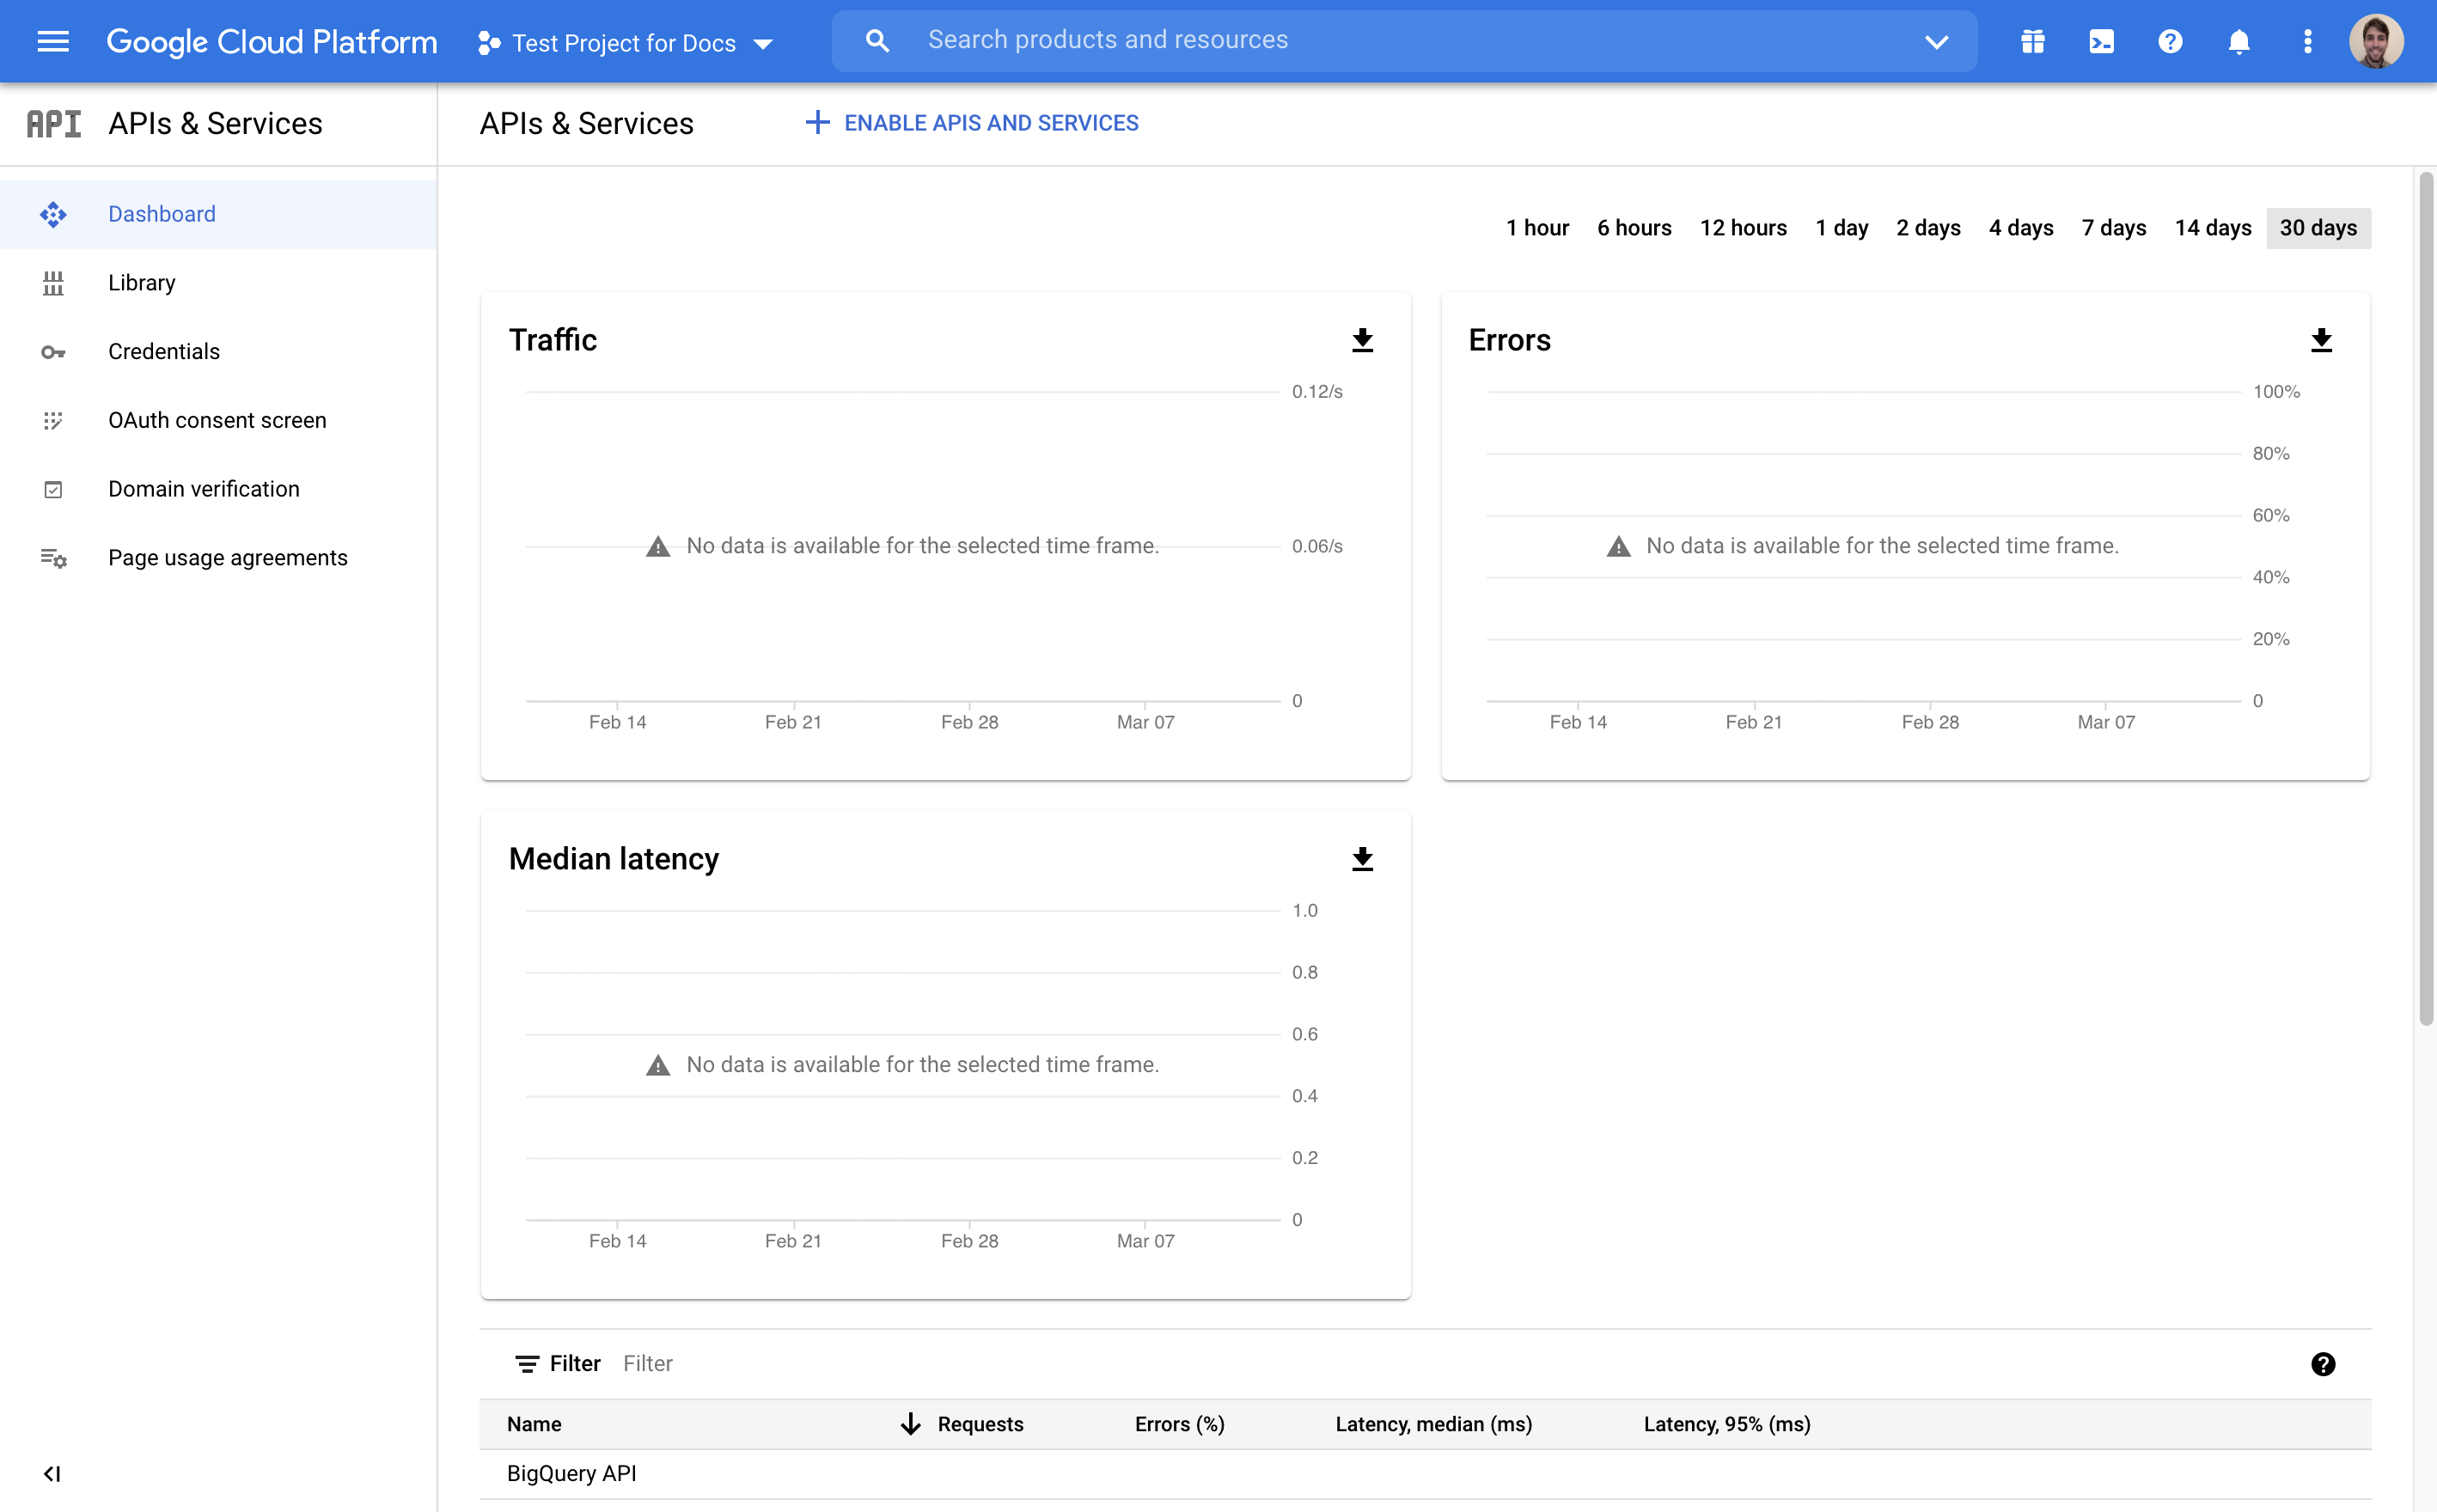This screenshot has width=2437, height=1512.
Task: Click the Library icon
Action: pyautogui.click(x=53, y=283)
